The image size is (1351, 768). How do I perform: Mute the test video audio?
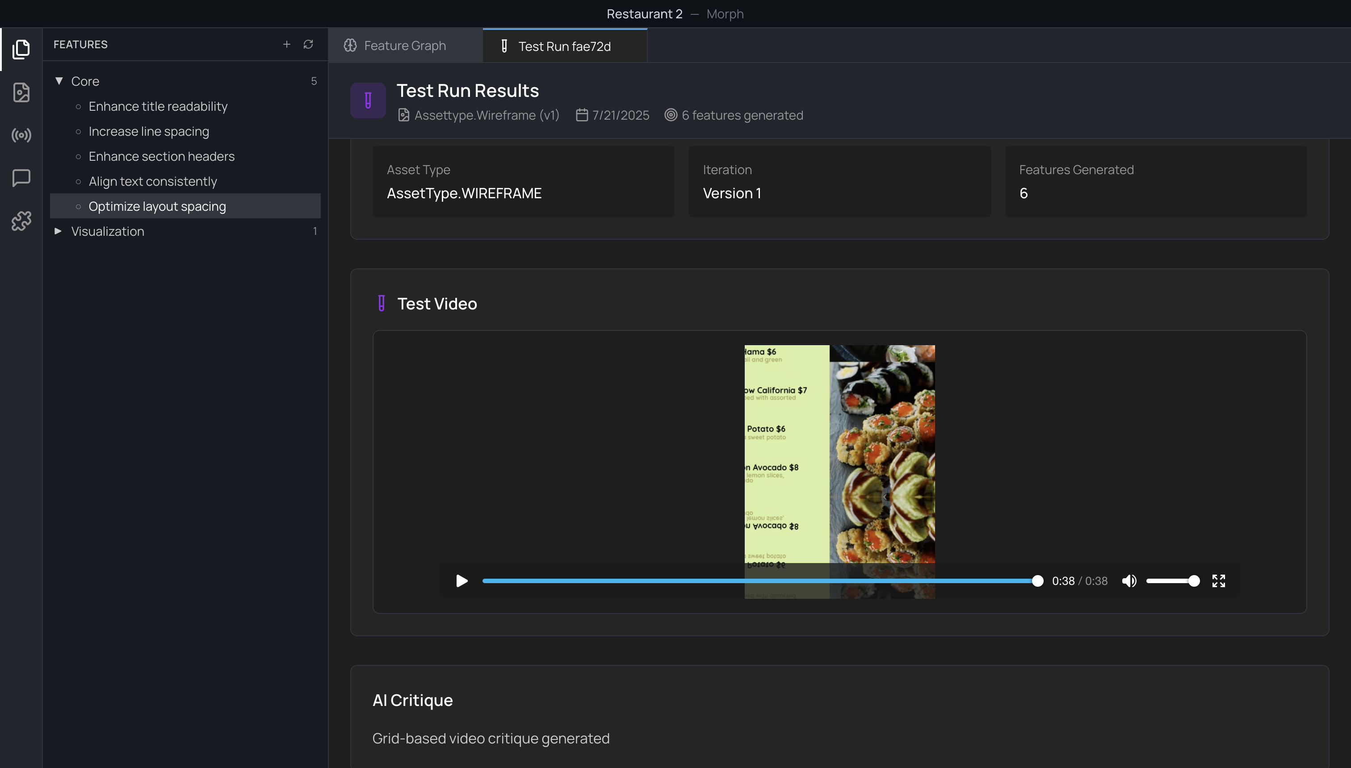(x=1129, y=581)
